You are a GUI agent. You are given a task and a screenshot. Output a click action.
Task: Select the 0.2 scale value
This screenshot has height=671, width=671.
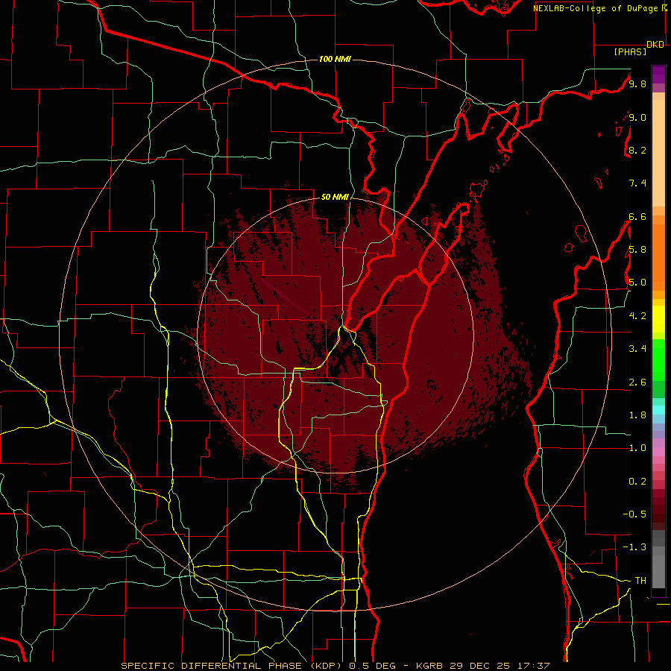click(637, 481)
